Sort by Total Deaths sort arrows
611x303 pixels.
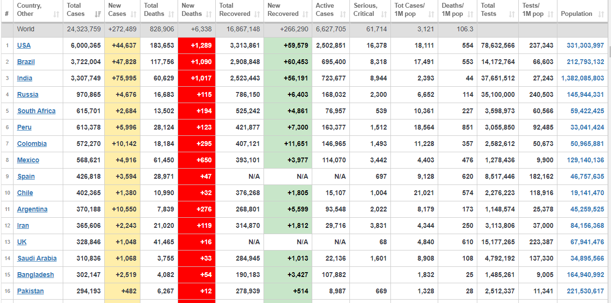(172, 14)
